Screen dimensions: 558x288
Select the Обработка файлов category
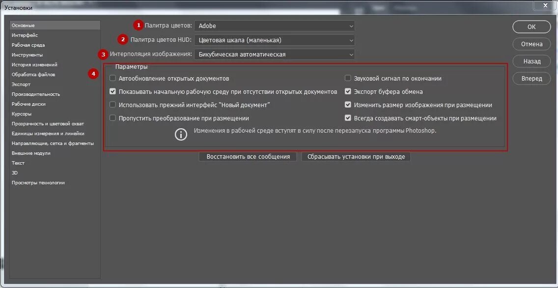tap(55, 74)
